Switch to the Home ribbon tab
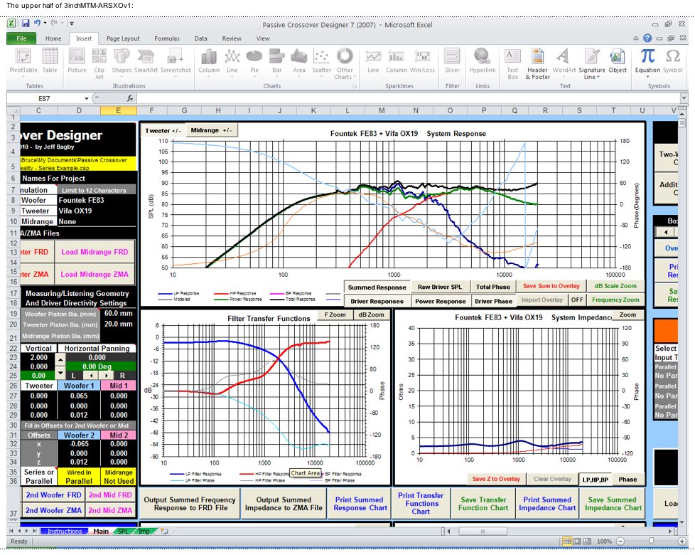 [x=53, y=38]
